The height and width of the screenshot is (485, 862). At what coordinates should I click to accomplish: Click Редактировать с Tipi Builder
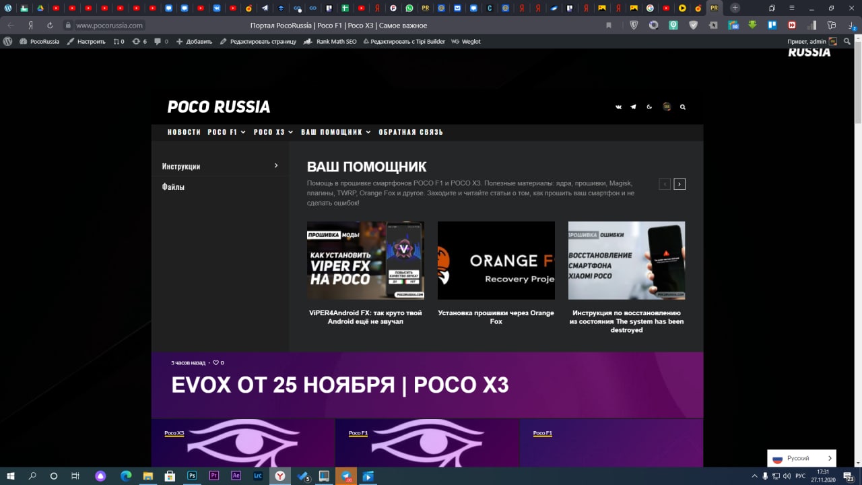click(404, 41)
